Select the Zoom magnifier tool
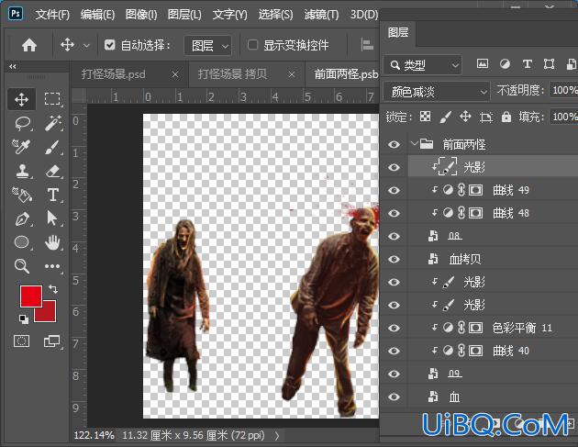The height and width of the screenshot is (447, 578). point(22,266)
